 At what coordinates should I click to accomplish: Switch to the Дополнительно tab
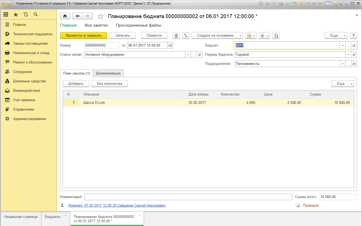tap(108, 73)
